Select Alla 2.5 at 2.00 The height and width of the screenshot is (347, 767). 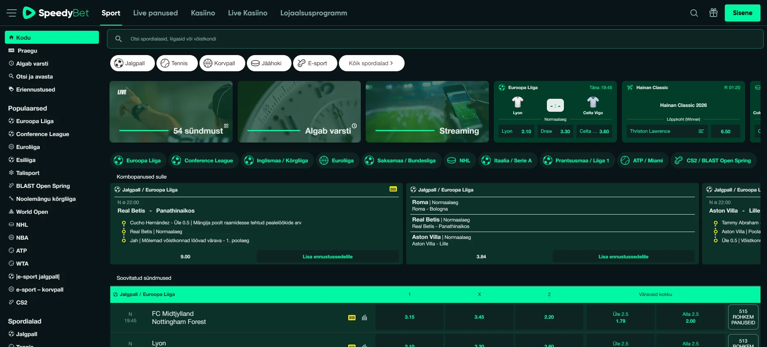(x=690, y=317)
